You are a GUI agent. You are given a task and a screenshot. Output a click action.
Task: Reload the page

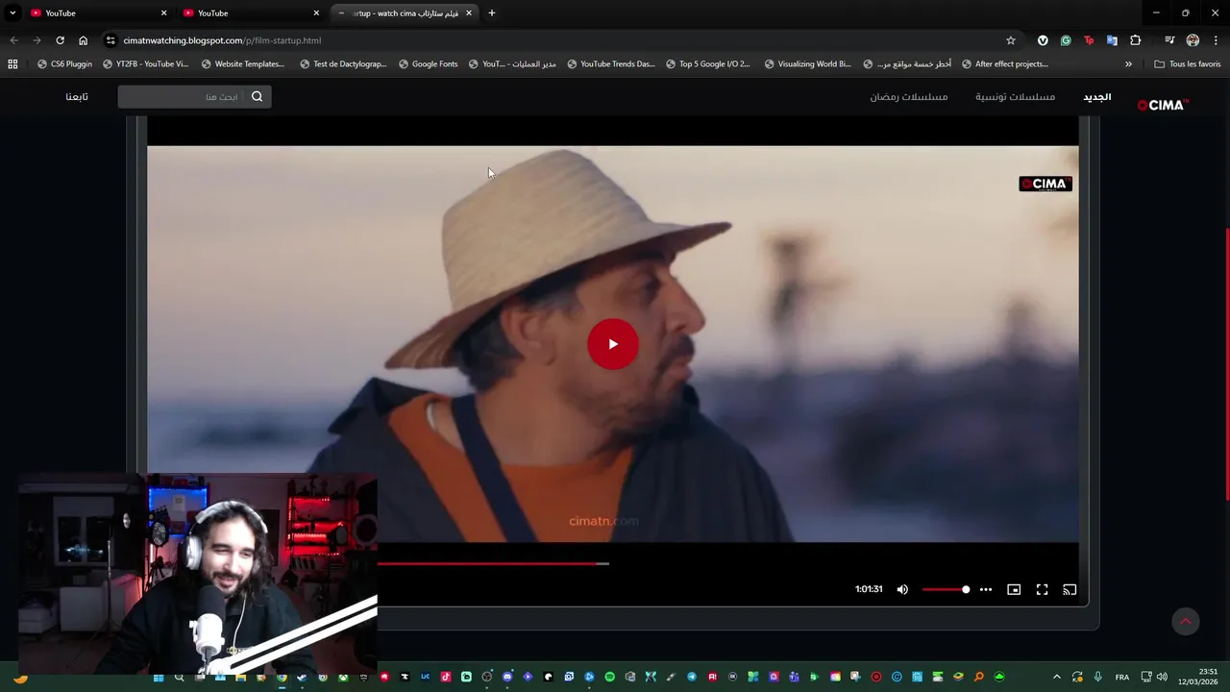[x=60, y=40]
